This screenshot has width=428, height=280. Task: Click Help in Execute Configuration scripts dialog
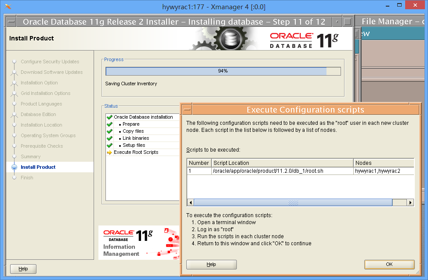click(x=211, y=264)
